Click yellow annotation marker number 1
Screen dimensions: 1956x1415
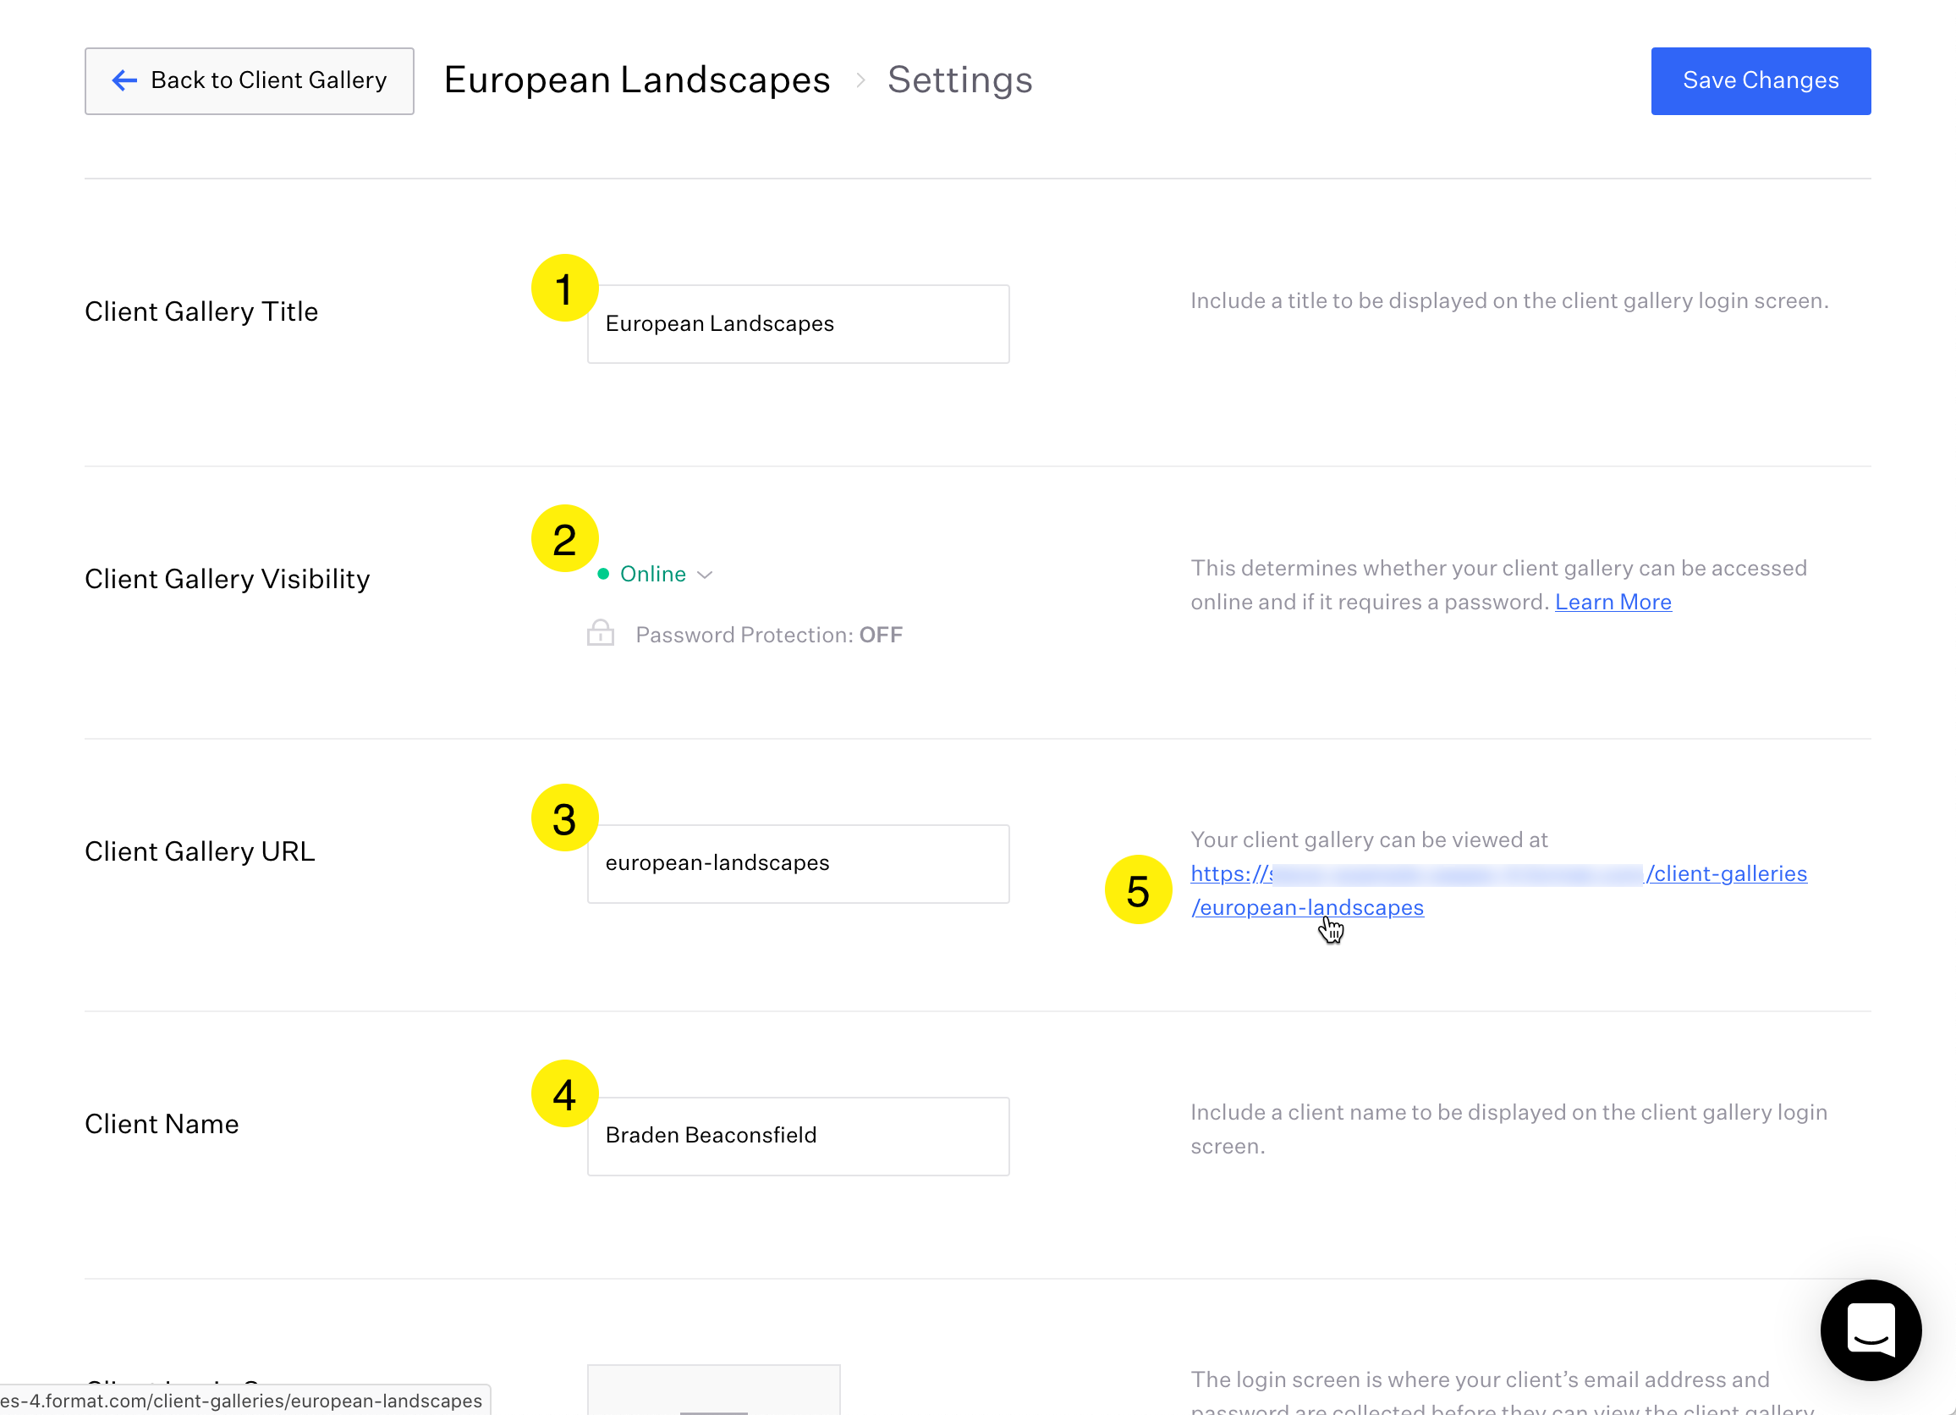[x=564, y=289]
